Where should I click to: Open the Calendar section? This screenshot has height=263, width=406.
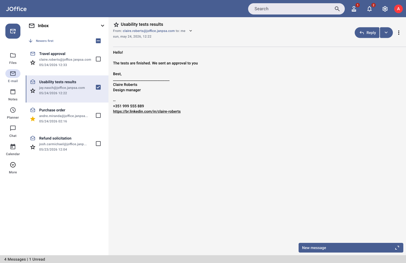pyautogui.click(x=13, y=149)
